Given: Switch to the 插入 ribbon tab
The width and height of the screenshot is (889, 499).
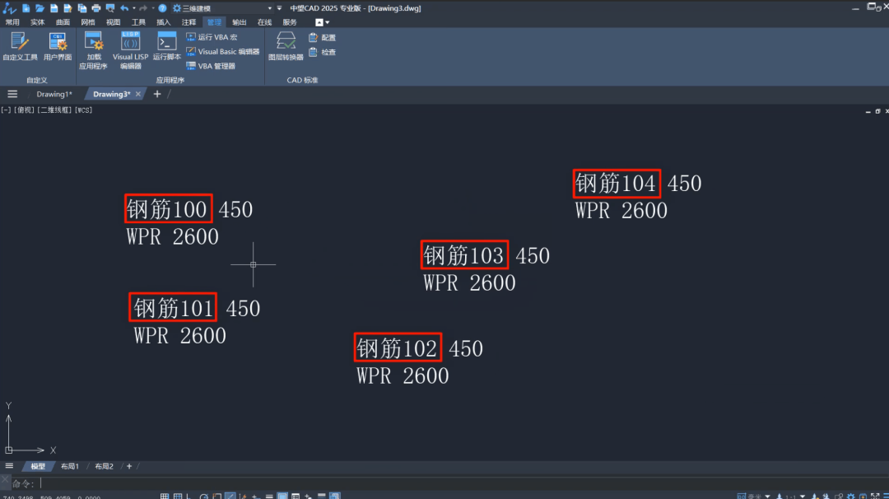Looking at the screenshot, I should coord(163,22).
